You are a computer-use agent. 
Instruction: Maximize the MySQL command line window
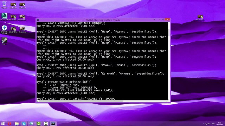163,20
